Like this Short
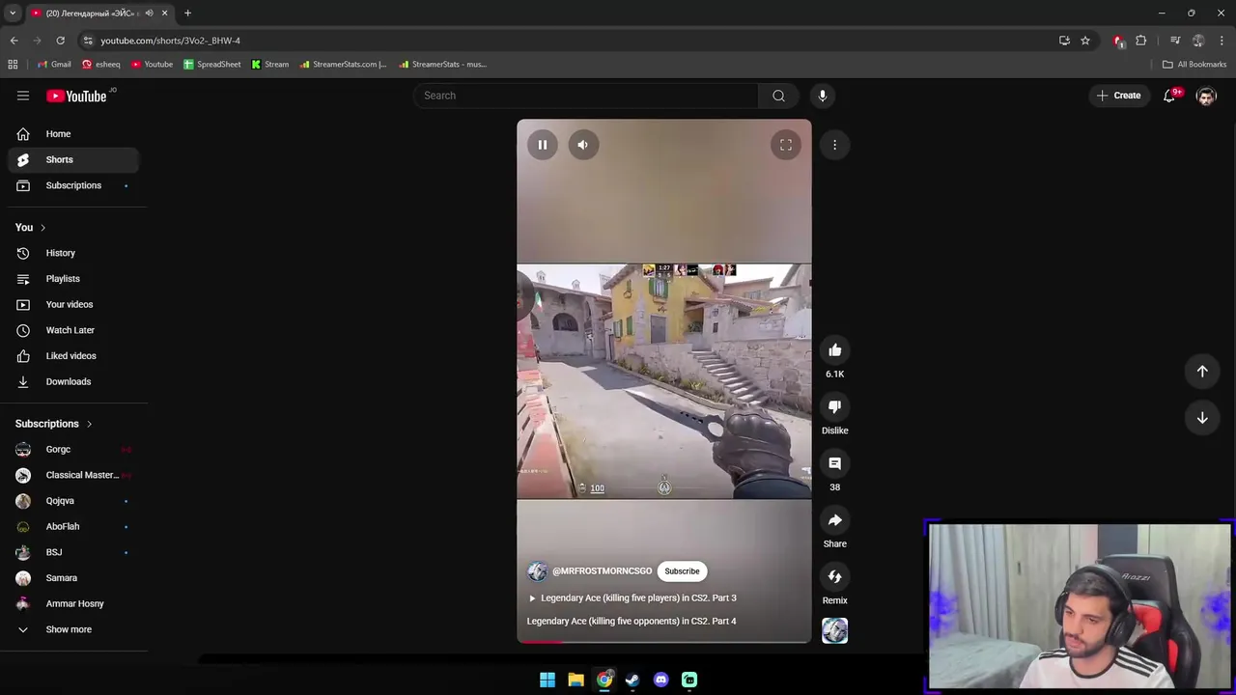The width and height of the screenshot is (1236, 695). click(835, 350)
